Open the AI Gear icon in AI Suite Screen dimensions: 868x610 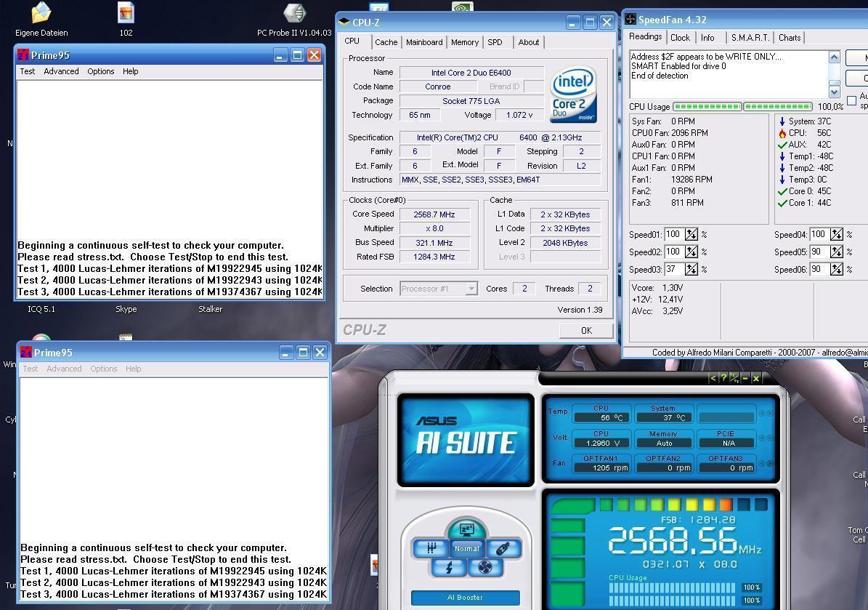coord(430,548)
